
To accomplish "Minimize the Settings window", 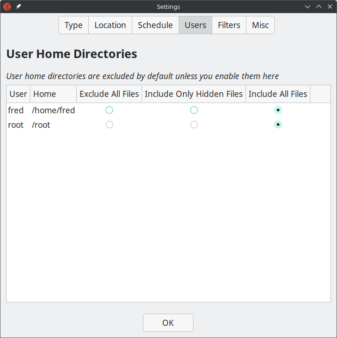I will click(x=308, y=7).
